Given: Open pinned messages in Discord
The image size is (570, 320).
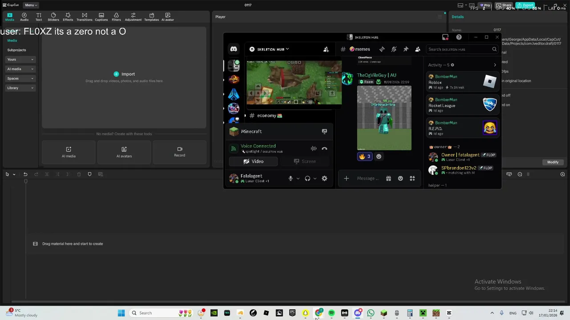Looking at the screenshot, I should click(406, 49).
